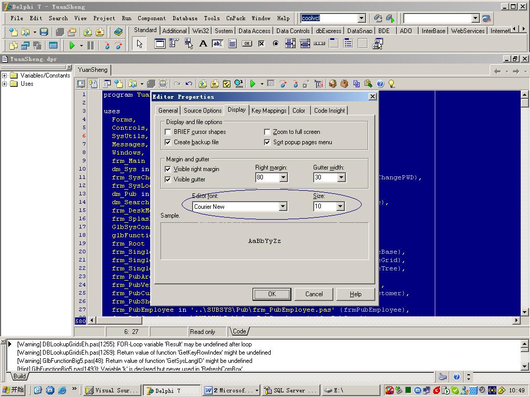Click the SQL Server taskbar button
The height and width of the screenshot is (397, 530).
[x=288, y=390]
